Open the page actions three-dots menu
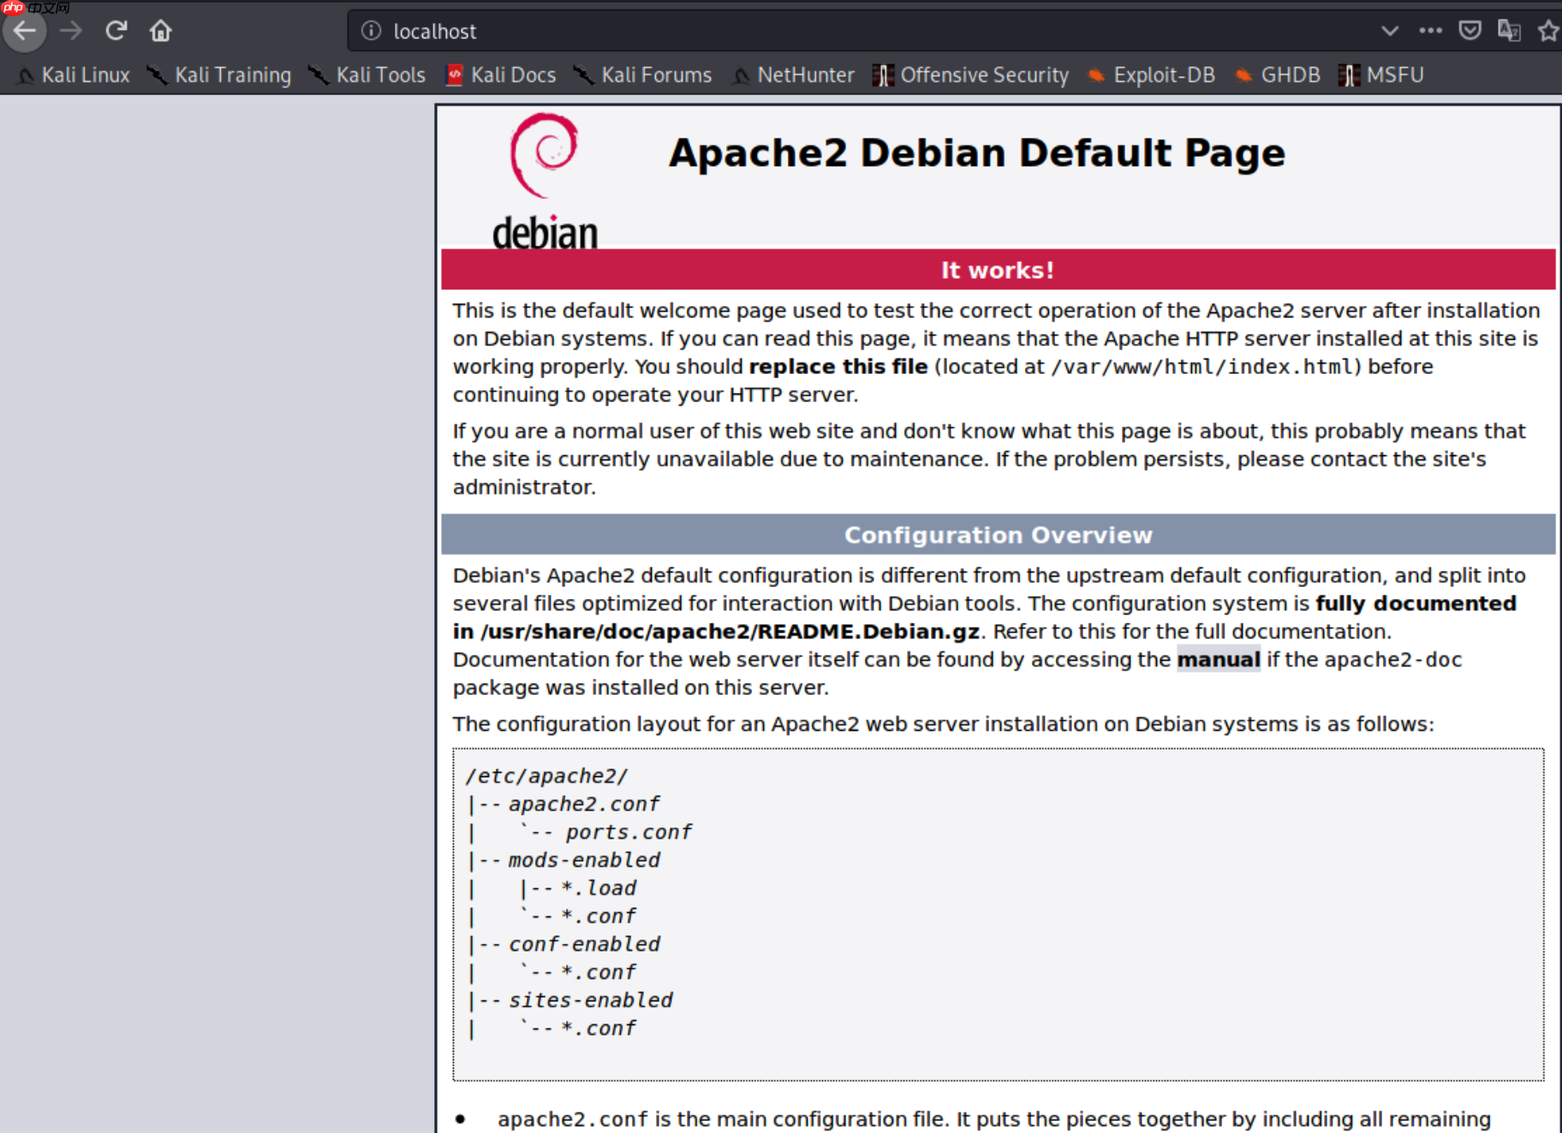The width and height of the screenshot is (1562, 1133). (x=1430, y=31)
